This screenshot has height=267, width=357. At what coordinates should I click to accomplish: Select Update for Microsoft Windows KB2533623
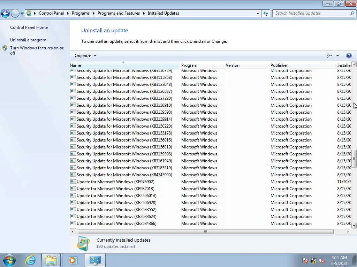point(211,217)
